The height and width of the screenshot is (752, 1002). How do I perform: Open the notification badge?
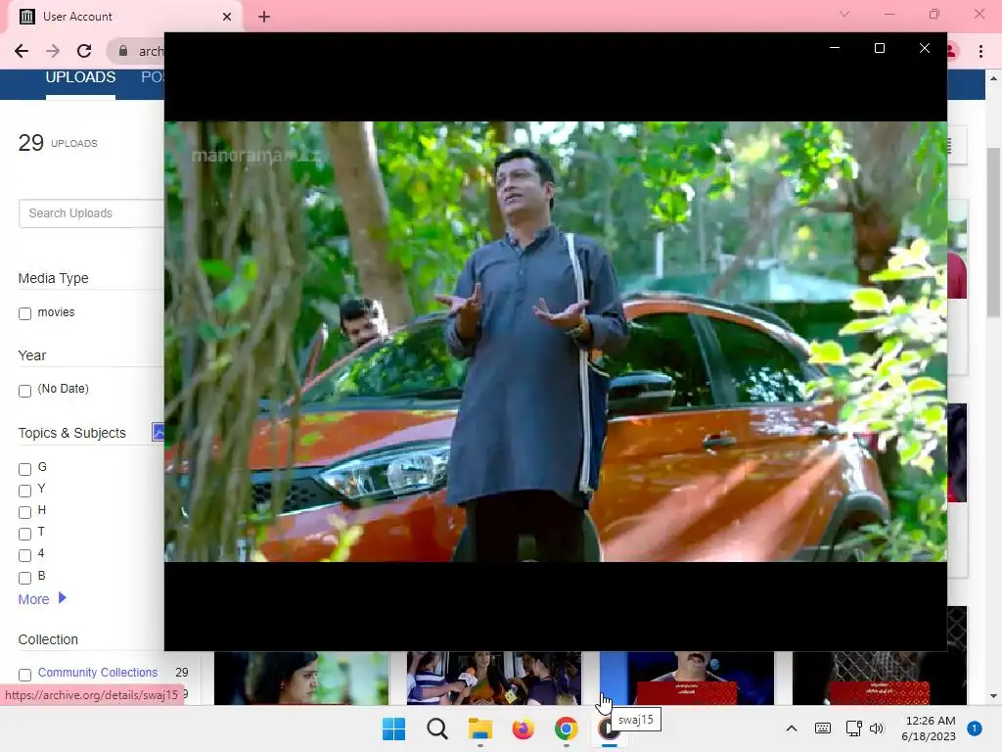pyautogui.click(x=975, y=728)
